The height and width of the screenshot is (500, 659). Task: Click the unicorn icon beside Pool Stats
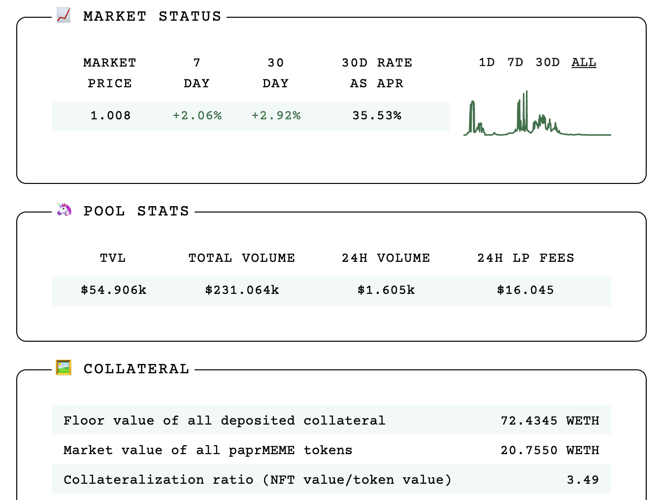coord(64,210)
